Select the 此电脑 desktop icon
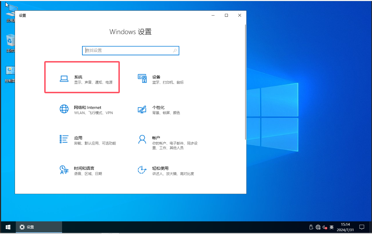 click(x=10, y=13)
